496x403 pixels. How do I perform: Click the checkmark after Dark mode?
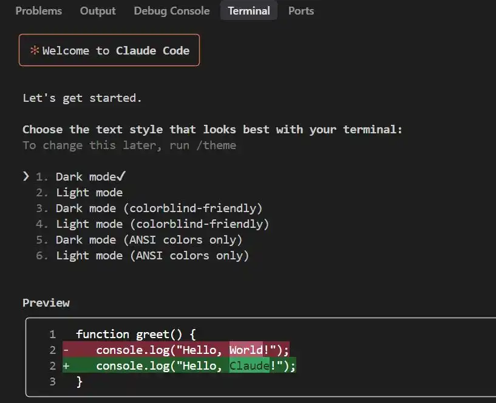[121, 176]
